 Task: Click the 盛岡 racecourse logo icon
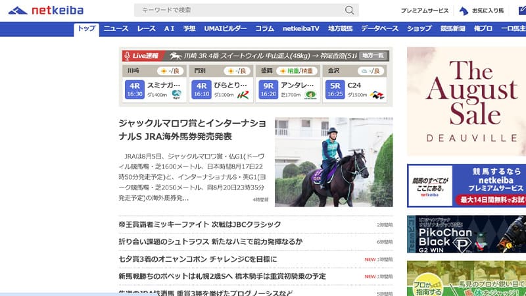[x=310, y=95]
